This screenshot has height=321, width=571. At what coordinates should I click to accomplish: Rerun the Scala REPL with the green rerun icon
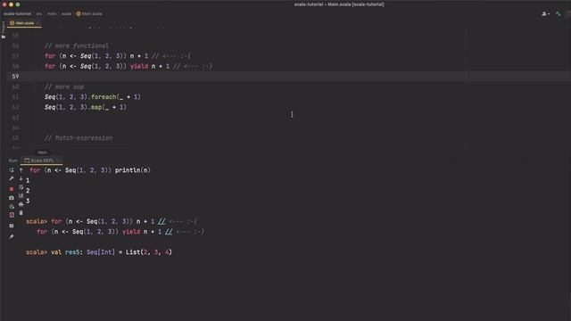(12, 170)
